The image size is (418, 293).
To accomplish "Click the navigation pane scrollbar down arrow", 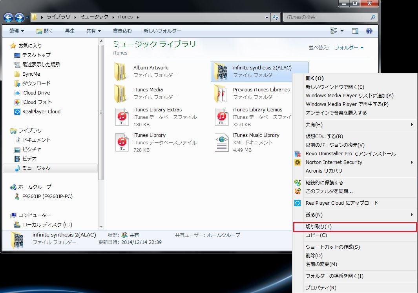I will [101, 227].
